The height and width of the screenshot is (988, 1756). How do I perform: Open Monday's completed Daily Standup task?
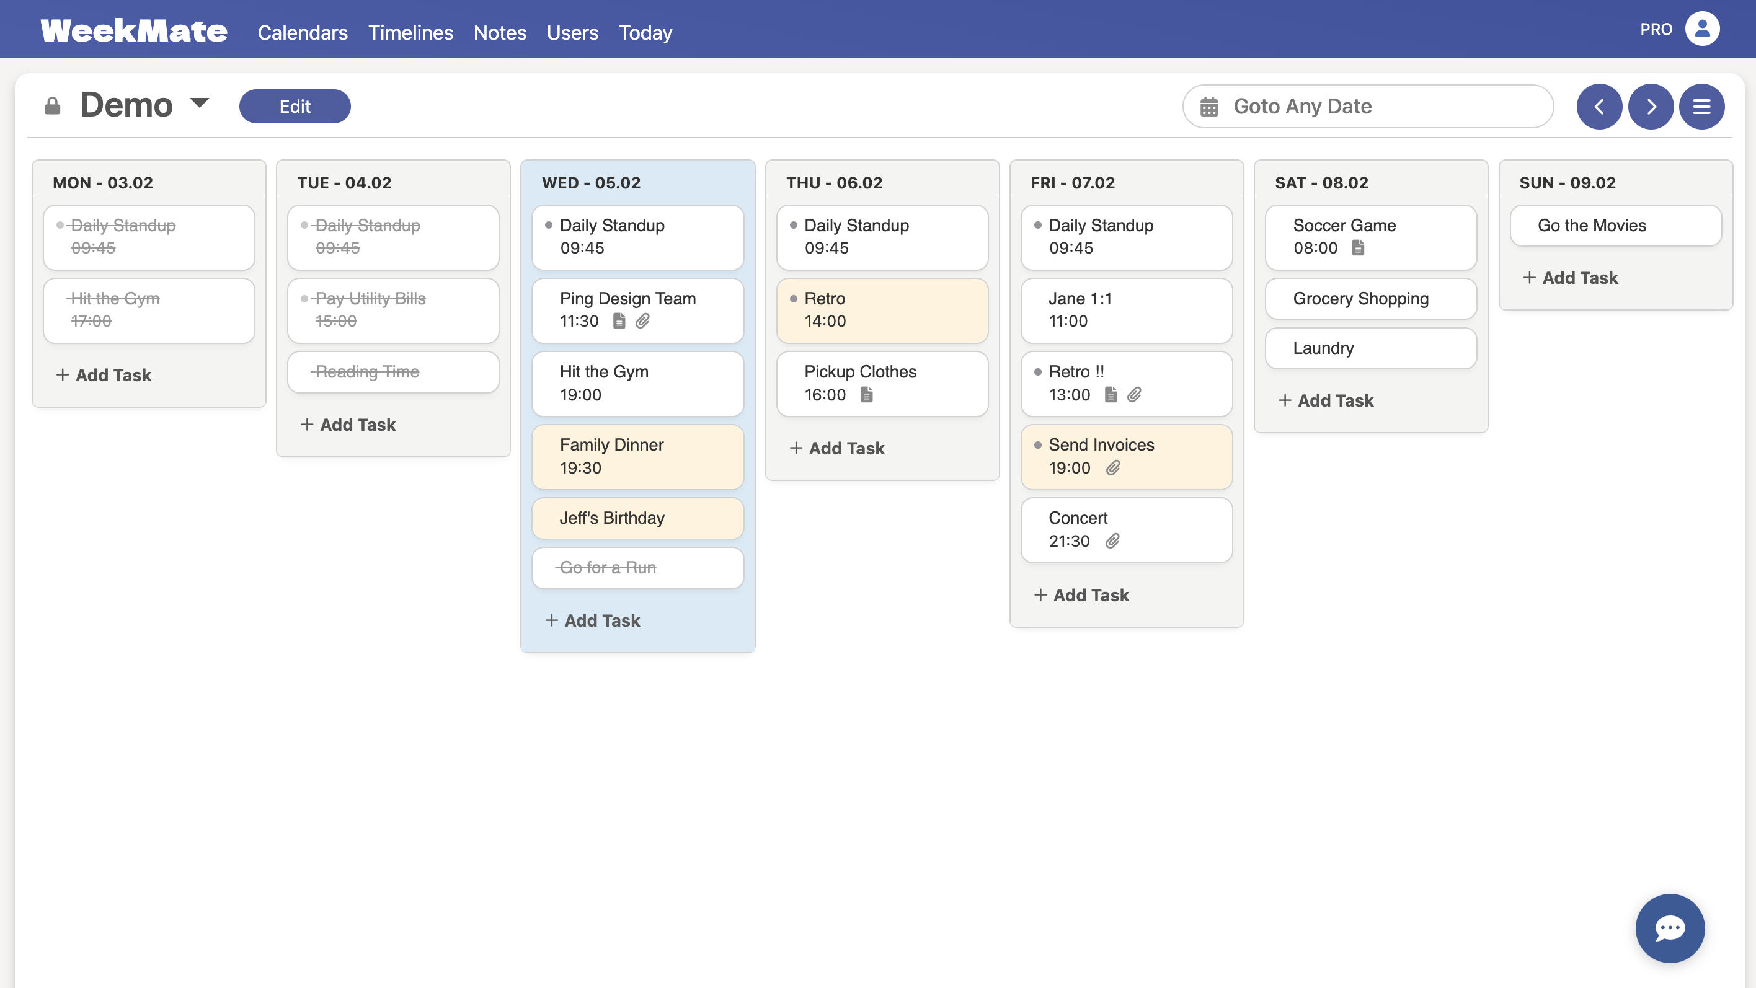149,237
